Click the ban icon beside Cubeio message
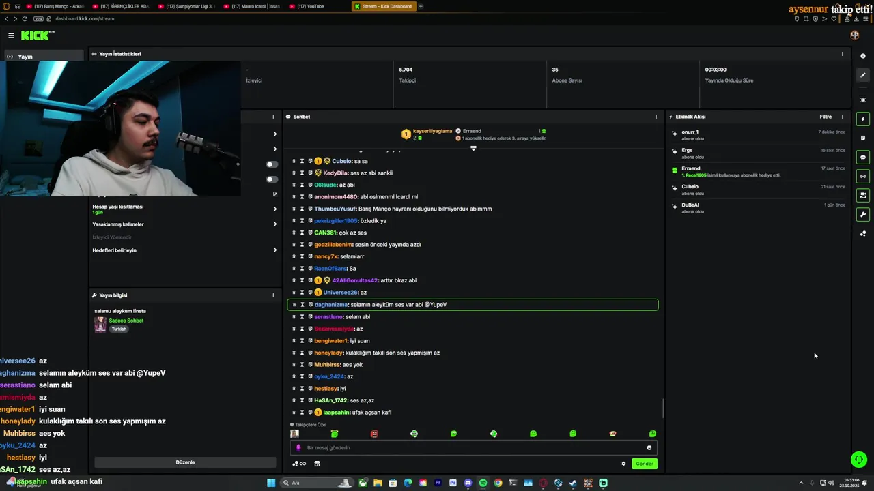874x491 pixels. pos(310,161)
